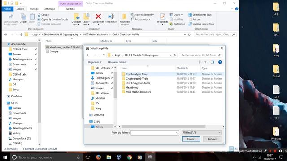Click Inverser la sélection
Image resolution: width=287 pixels, height=161 pixels.
pos(201,24)
